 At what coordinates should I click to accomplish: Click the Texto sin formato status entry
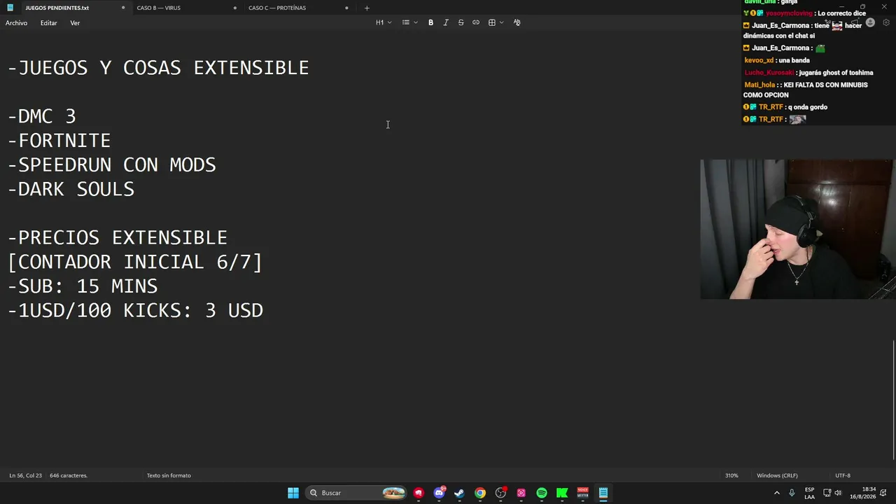[169, 475]
